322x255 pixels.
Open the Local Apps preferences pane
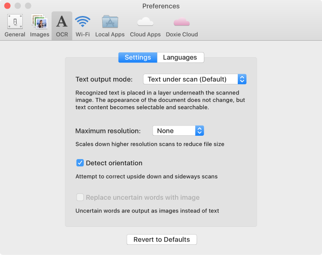[x=110, y=26]
